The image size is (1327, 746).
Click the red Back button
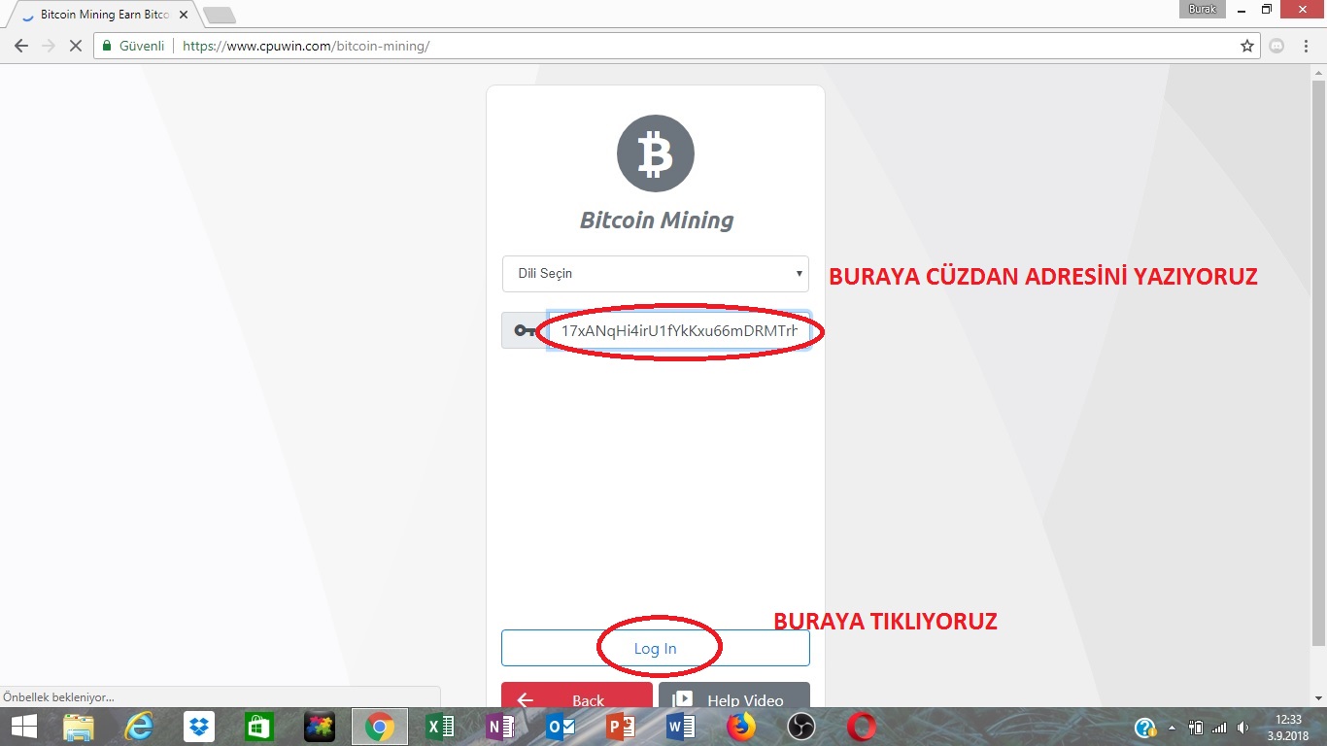(577, 695)
